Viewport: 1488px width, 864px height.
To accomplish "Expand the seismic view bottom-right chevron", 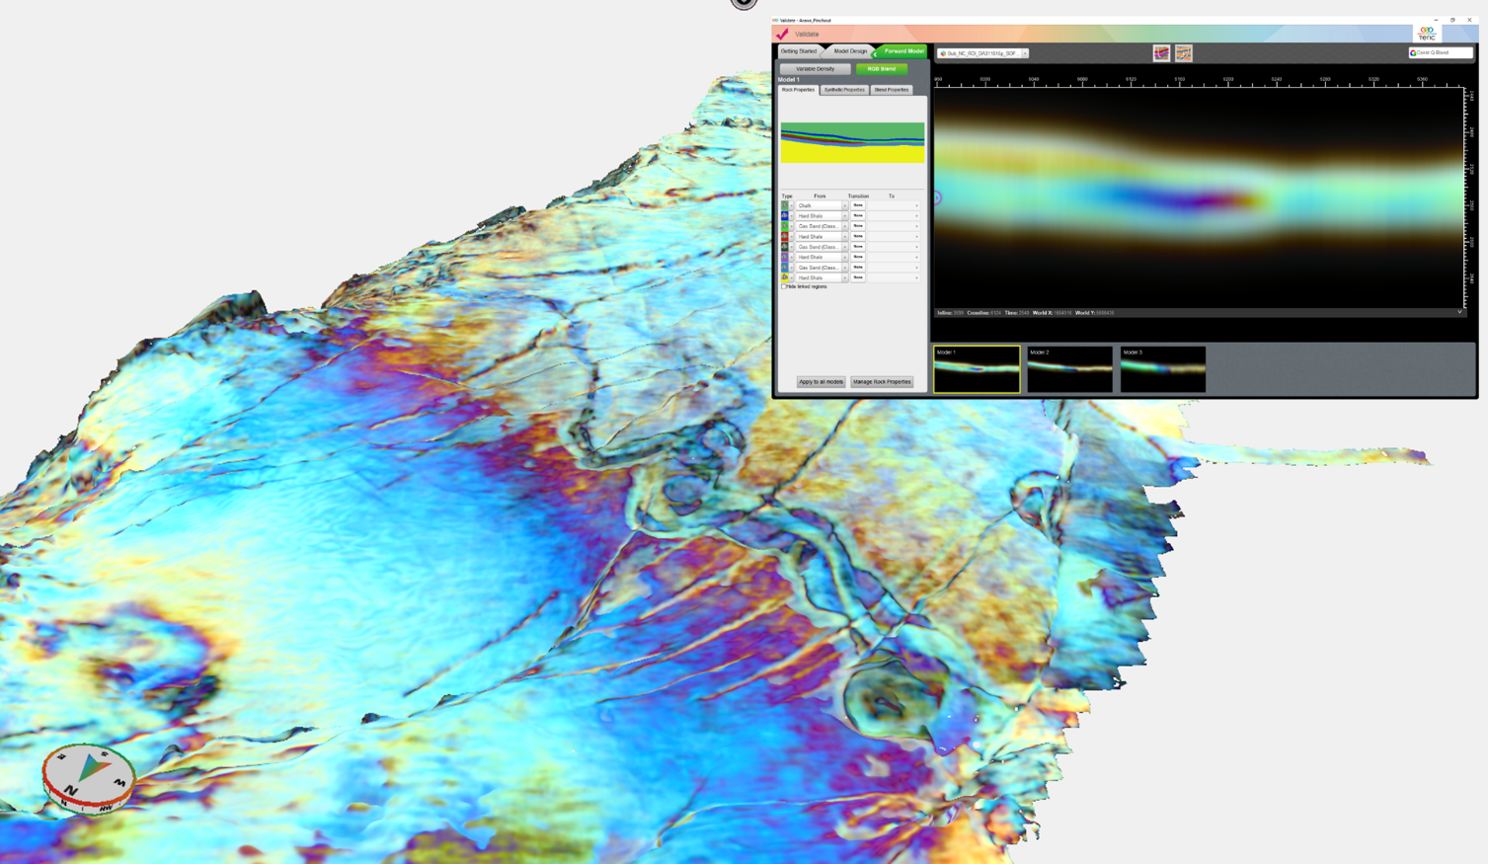I will 1459,312.
